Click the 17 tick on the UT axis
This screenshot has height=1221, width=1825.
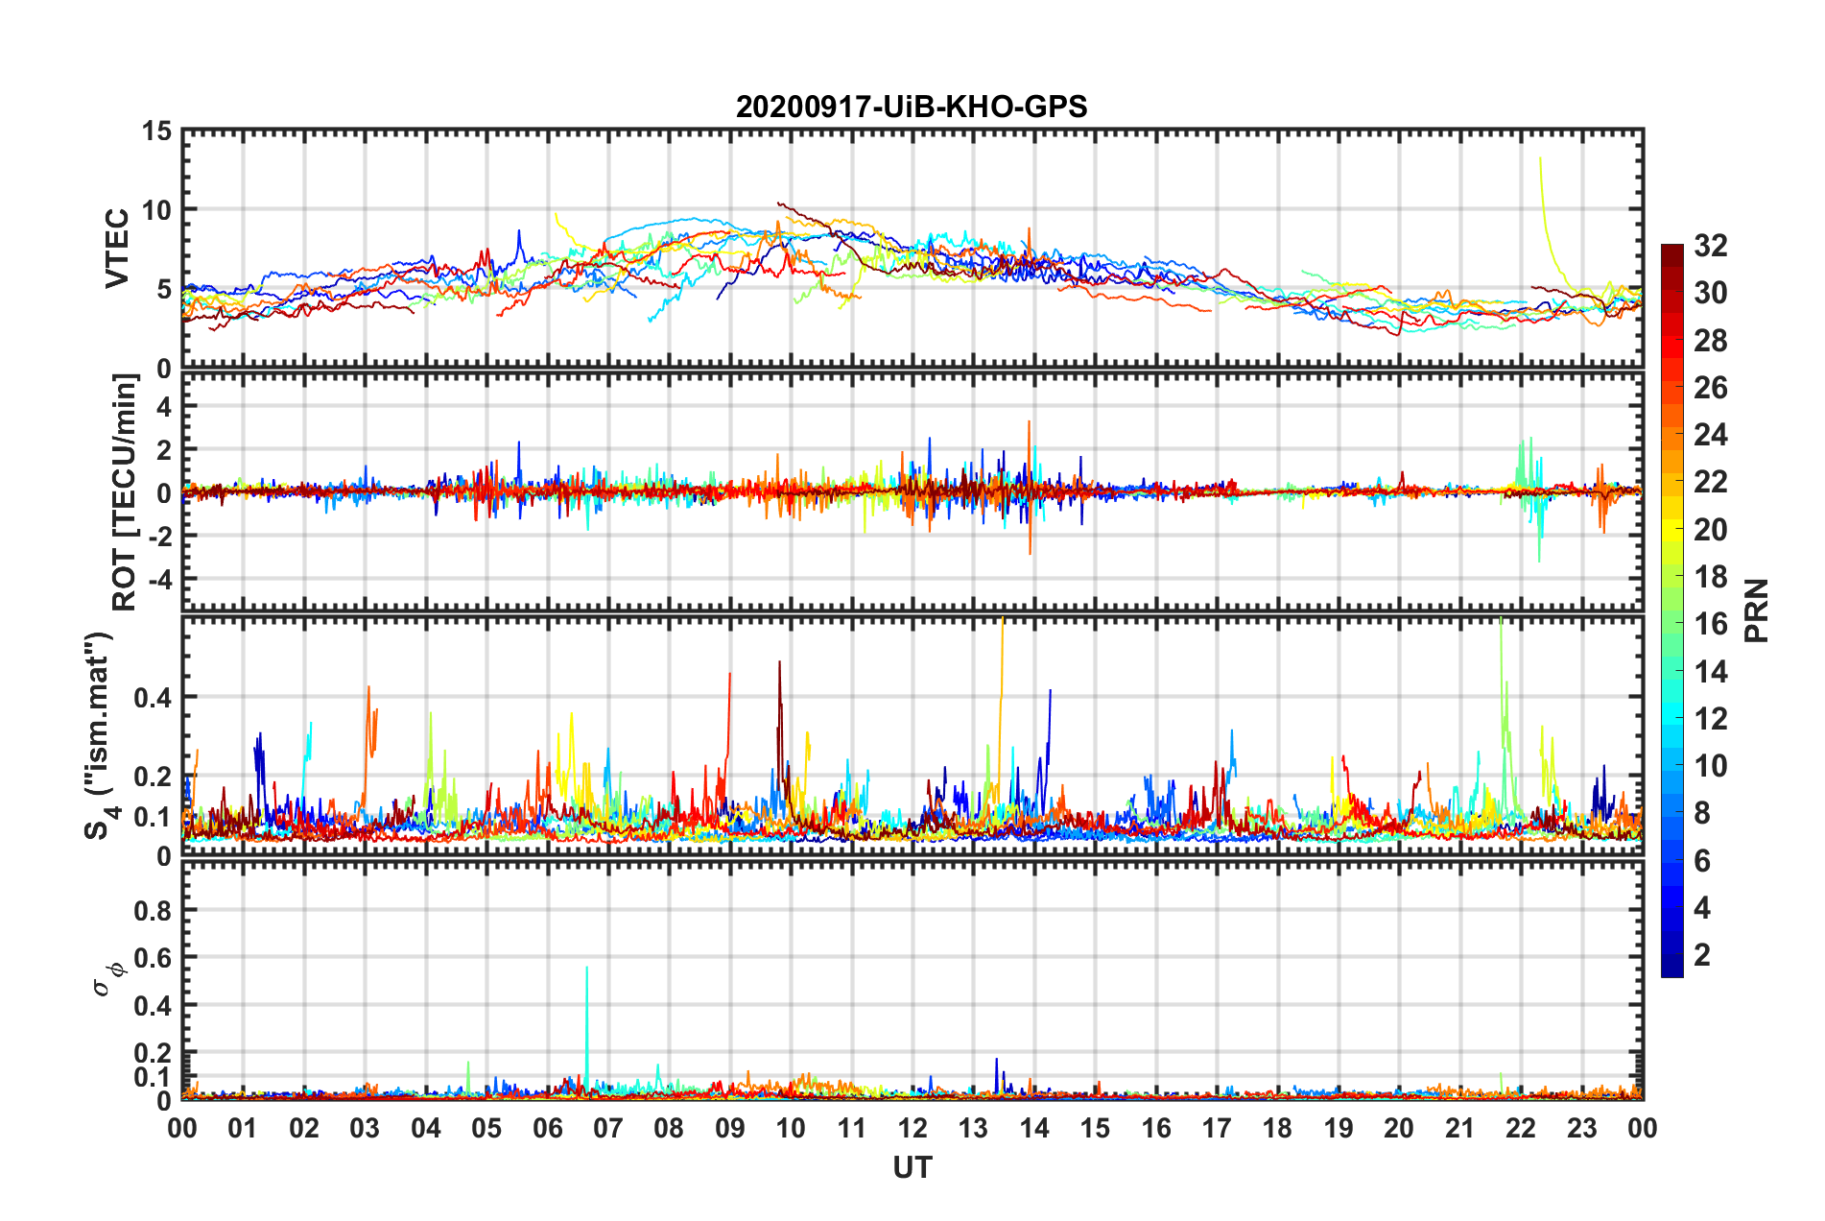pyautogui.click(x=1217, y=1128)
